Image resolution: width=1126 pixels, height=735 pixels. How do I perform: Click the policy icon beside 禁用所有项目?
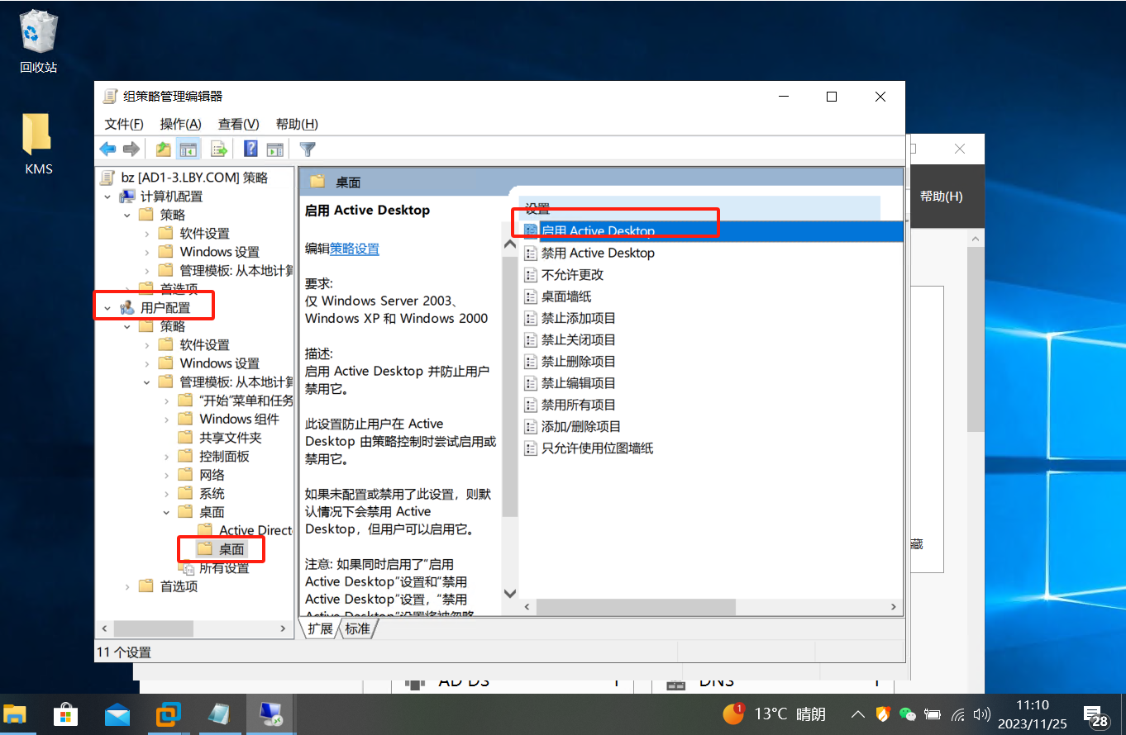pos(532,405)
